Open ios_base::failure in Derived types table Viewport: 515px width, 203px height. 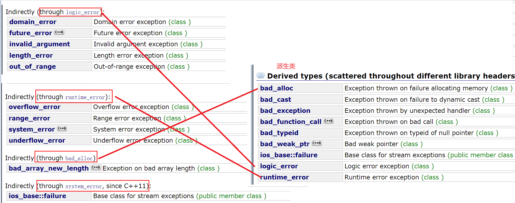click(289, 155)
